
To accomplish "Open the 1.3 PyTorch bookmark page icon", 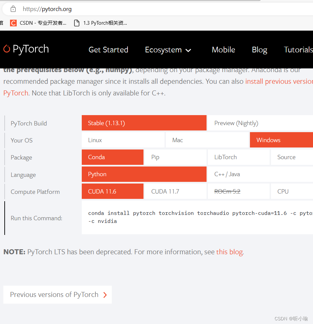I will pos(77,23).
